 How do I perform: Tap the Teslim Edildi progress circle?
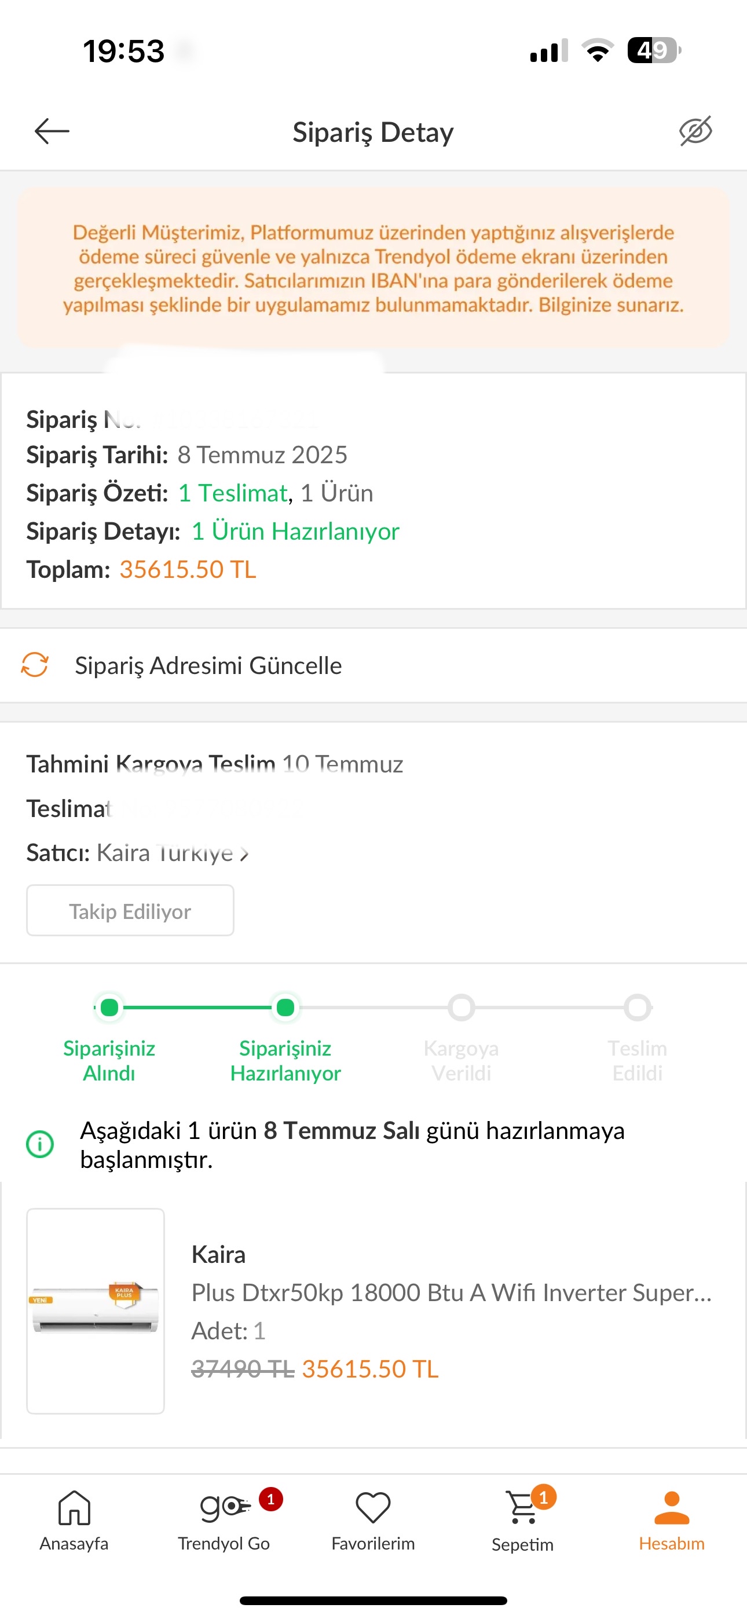point(638,1008)
